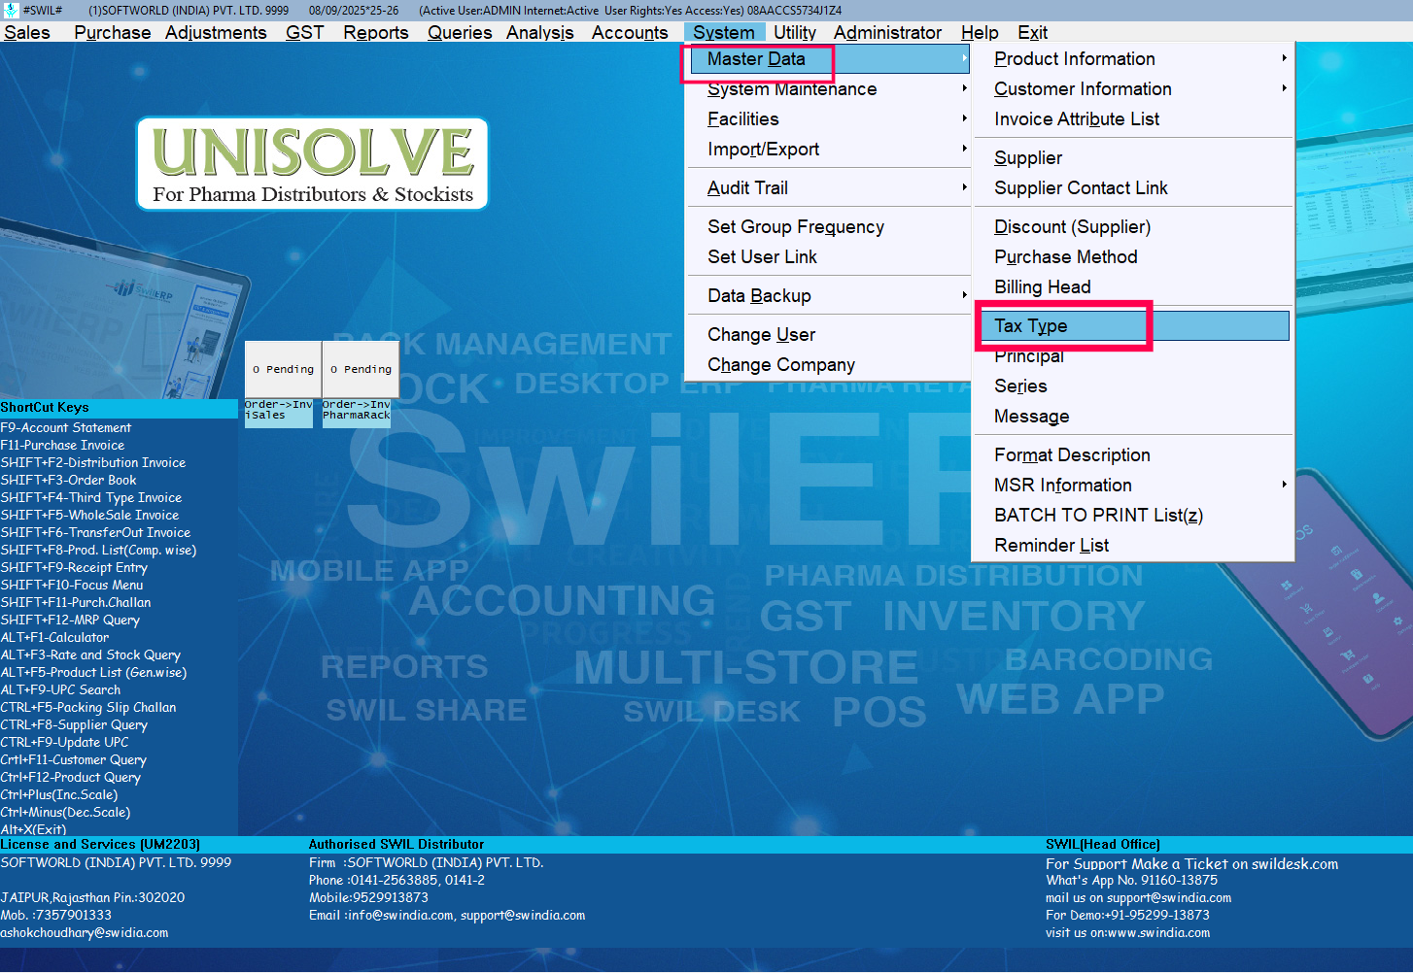Select Master Data in System menu
Image resolution: width=1413 pixels, height=973 pixels.
[x=829, y=59]
